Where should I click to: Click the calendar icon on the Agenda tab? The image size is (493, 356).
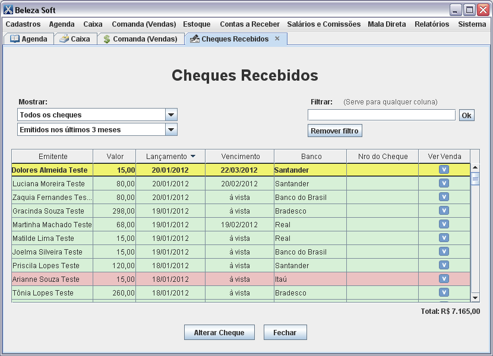coord(15,39)
